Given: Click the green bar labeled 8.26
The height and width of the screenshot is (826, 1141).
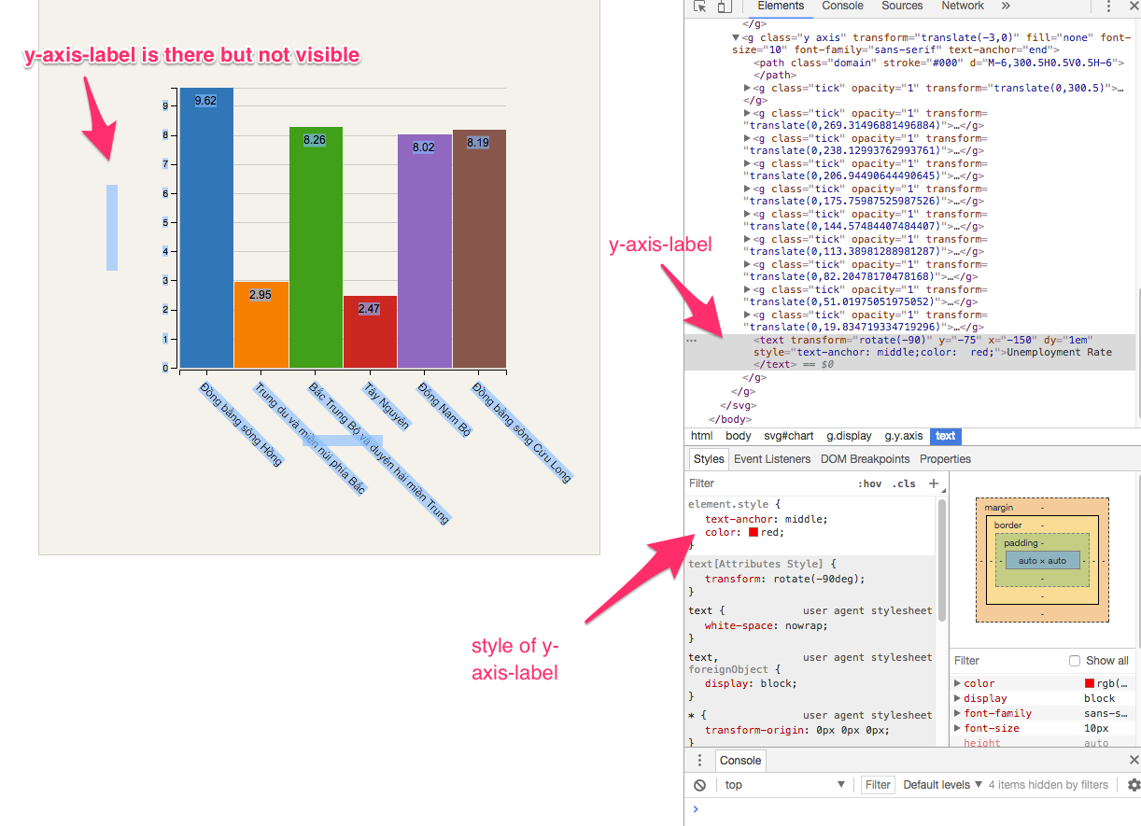Looking at the screenshot, I should point(316,246).
